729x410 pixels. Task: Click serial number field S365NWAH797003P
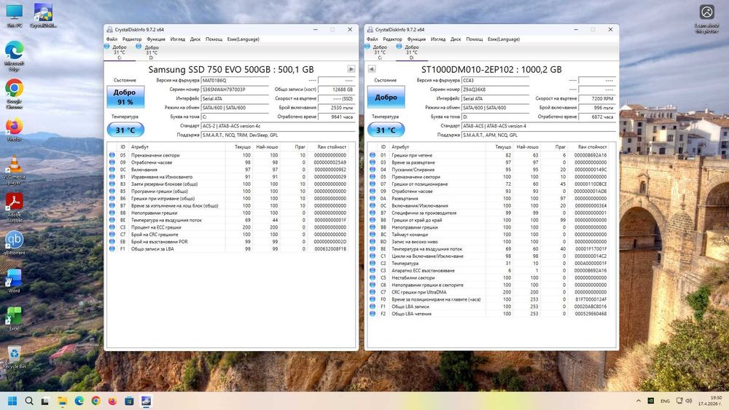coord(235,90)
